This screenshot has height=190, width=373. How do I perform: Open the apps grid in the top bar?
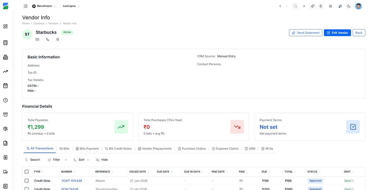(x=330, y=6)
